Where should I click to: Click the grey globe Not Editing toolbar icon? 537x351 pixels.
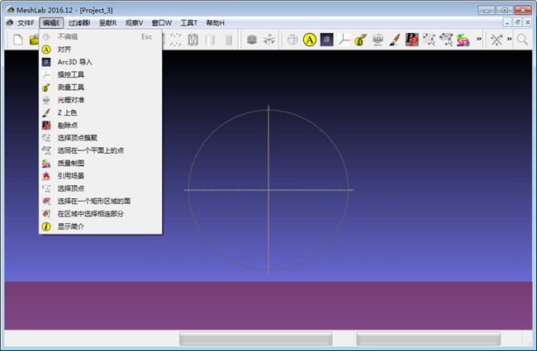(292, 40)
